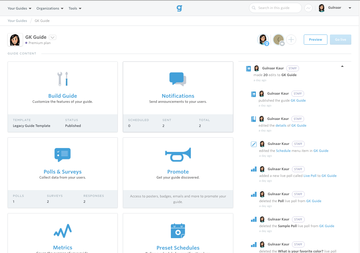Click the Build Guide wrench icon

(62, 78)
